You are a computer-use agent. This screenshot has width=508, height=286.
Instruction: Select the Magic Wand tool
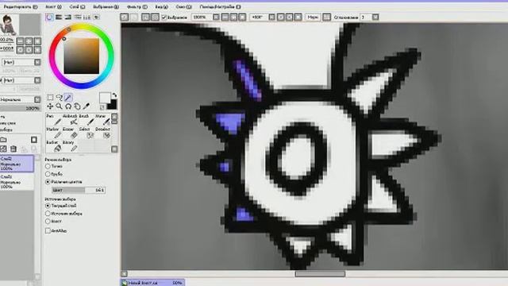(x=68, y=97)
